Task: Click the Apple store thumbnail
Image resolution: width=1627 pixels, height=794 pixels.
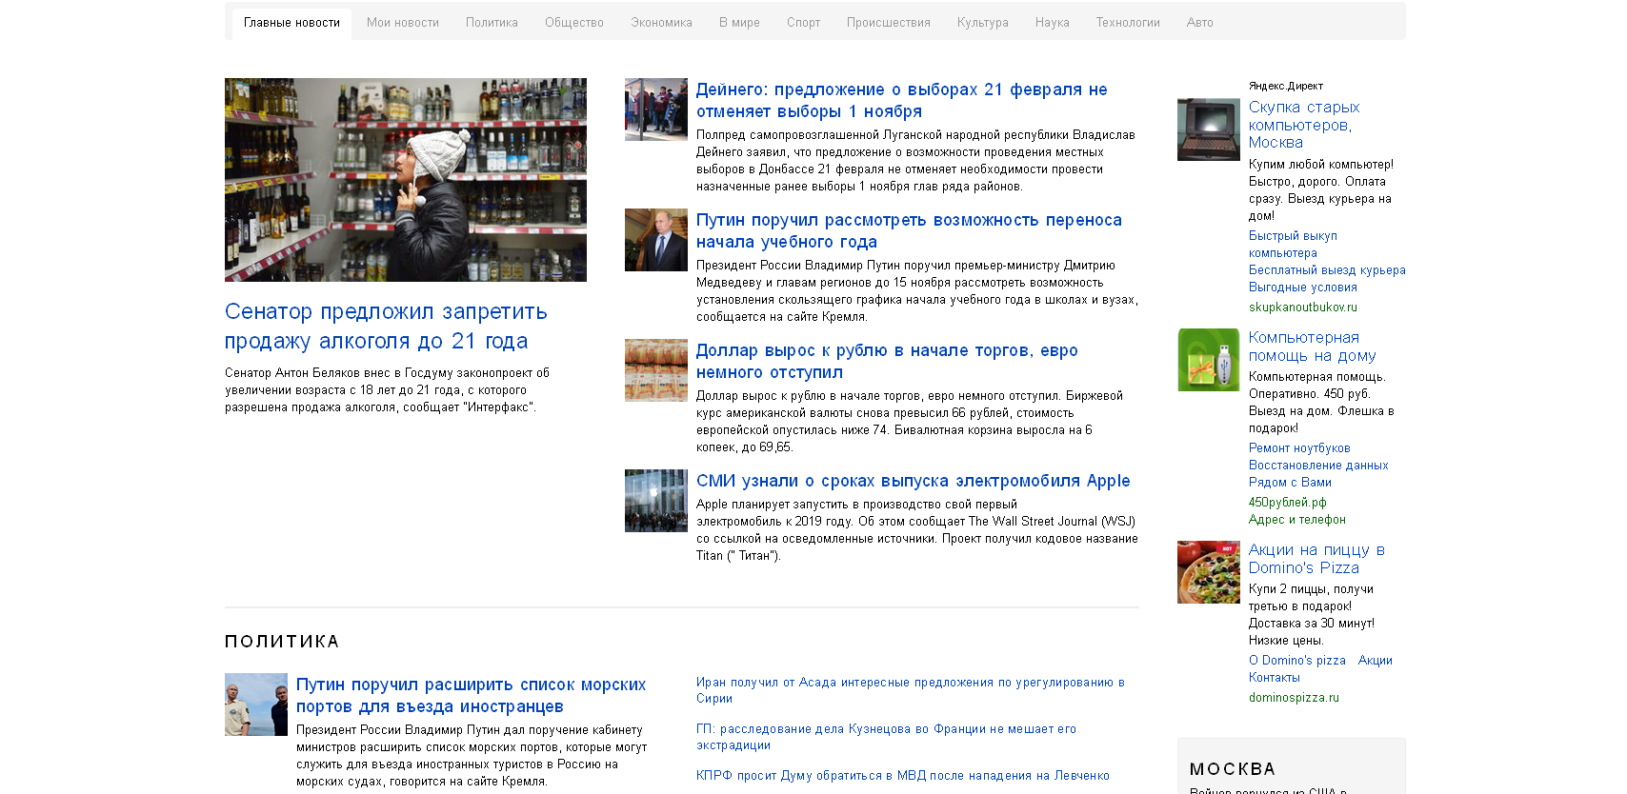Action: (x=656, y=501)
